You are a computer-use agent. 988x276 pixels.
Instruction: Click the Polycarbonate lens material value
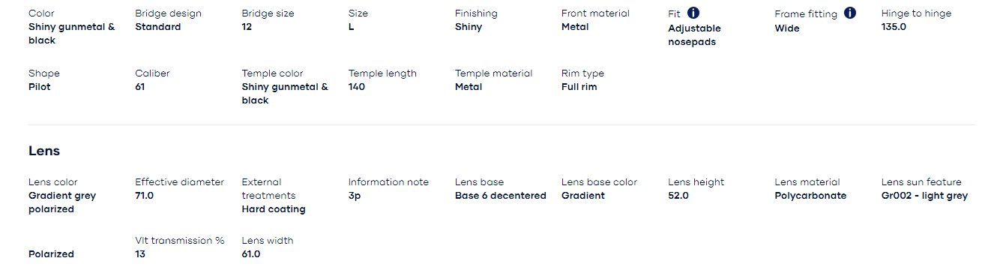click(x=810, y=196)
